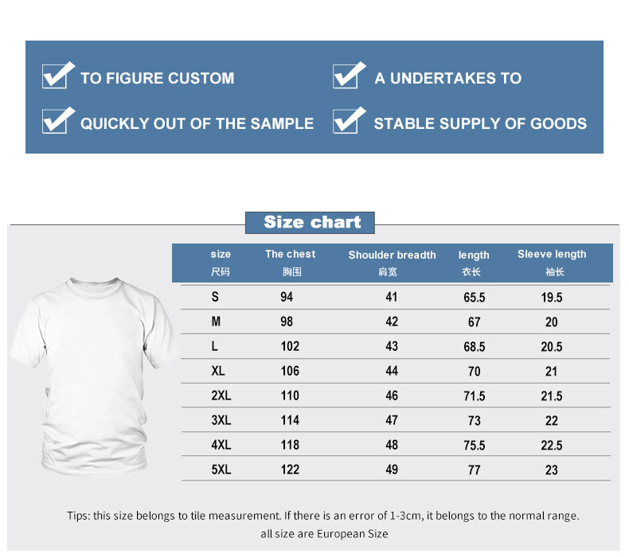Click the checkmark beside STABLE SUPPLY OF GOODS
This screenshot has height=557, width=629.
point(349,120)
